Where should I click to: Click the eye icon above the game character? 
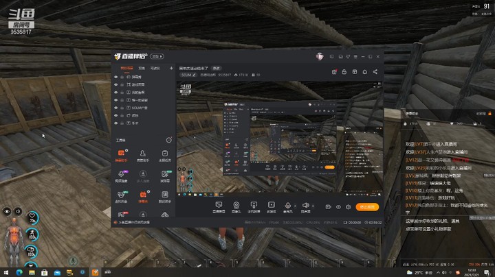[x=7, y=212]
